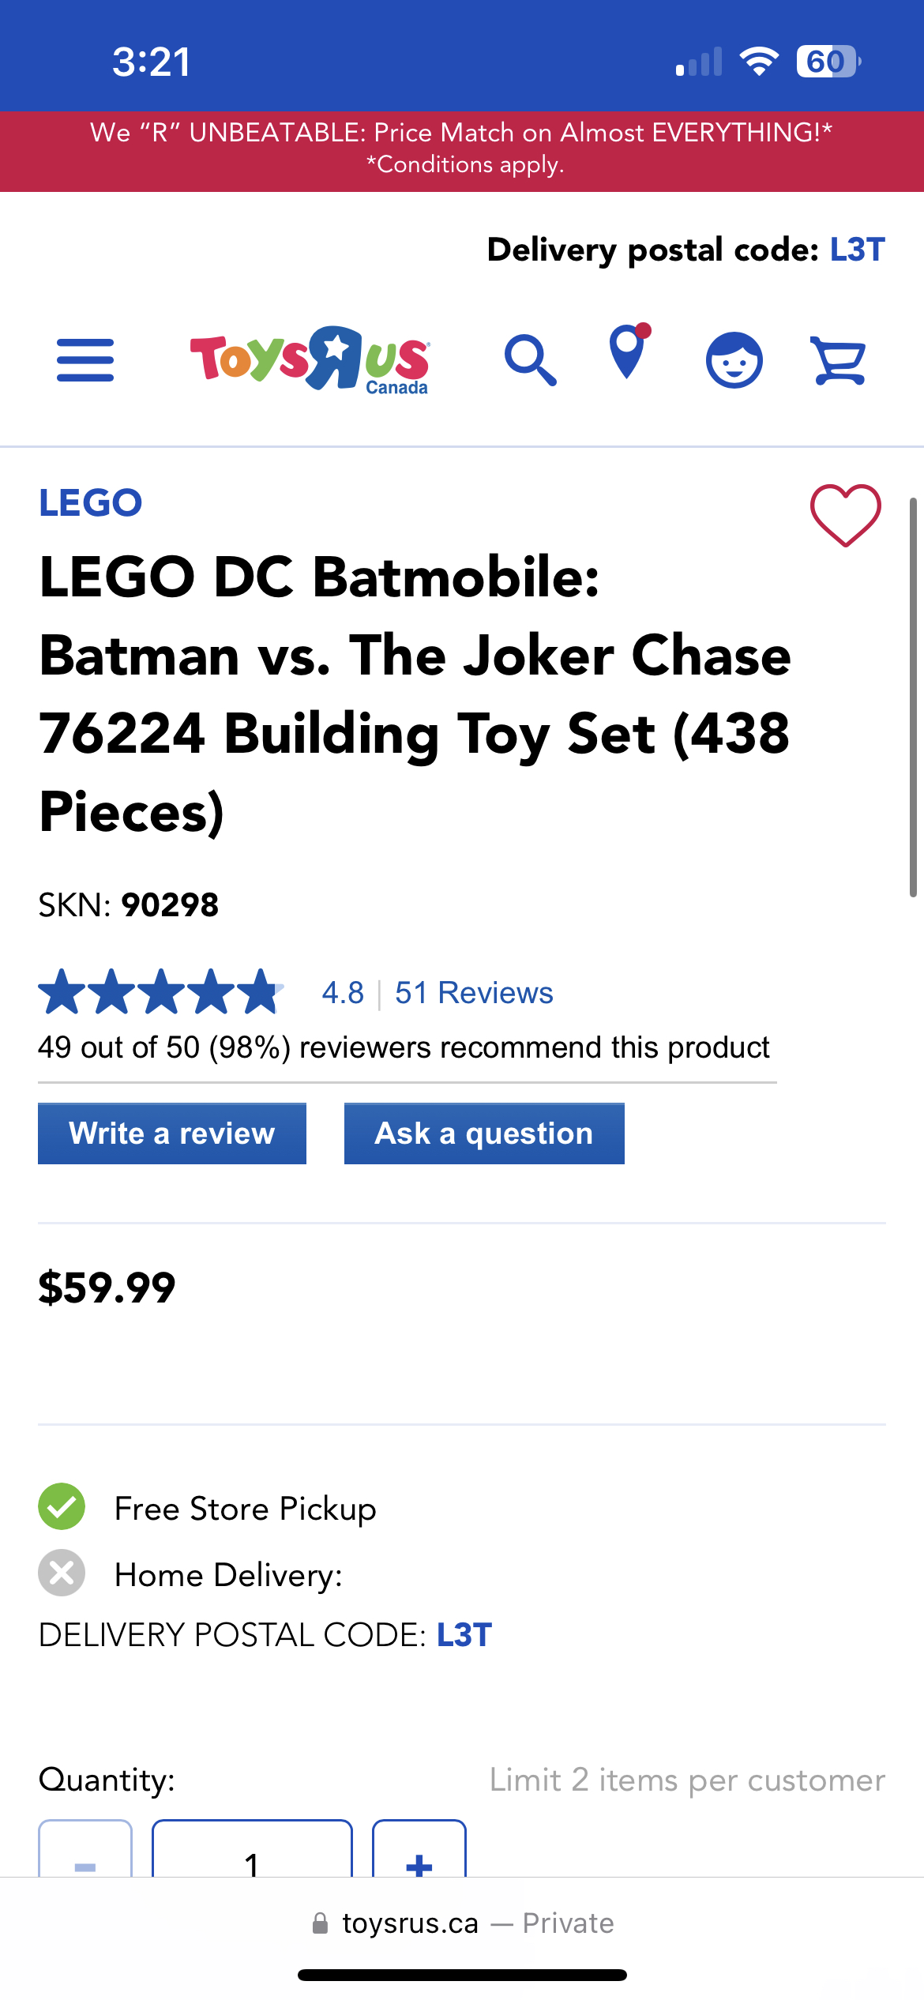The height and width of the screenshot is (2000, 924).
Task: Open the LEGO brand link
Action: pos(91,503)
